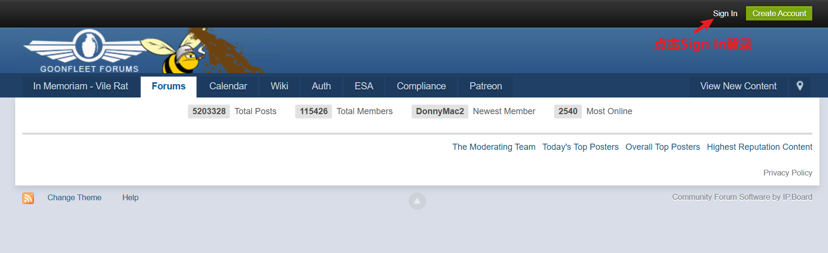Viewport: 828px width, 253px height.
Task: Select Compliance in the navigation bar
Action: pos(421,86)
